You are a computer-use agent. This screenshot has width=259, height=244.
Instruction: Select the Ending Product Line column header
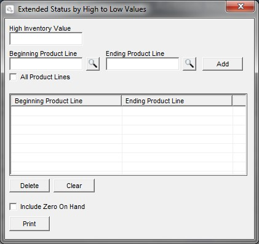click(x=177, y=101)
